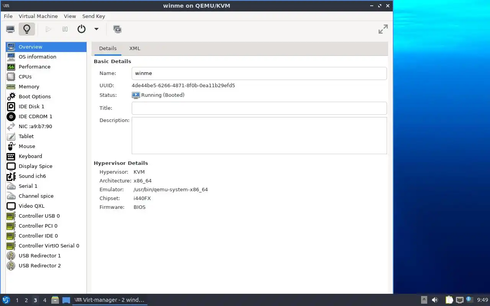Open Boot Options
490x306 pixels.
[x=46, y=96]
